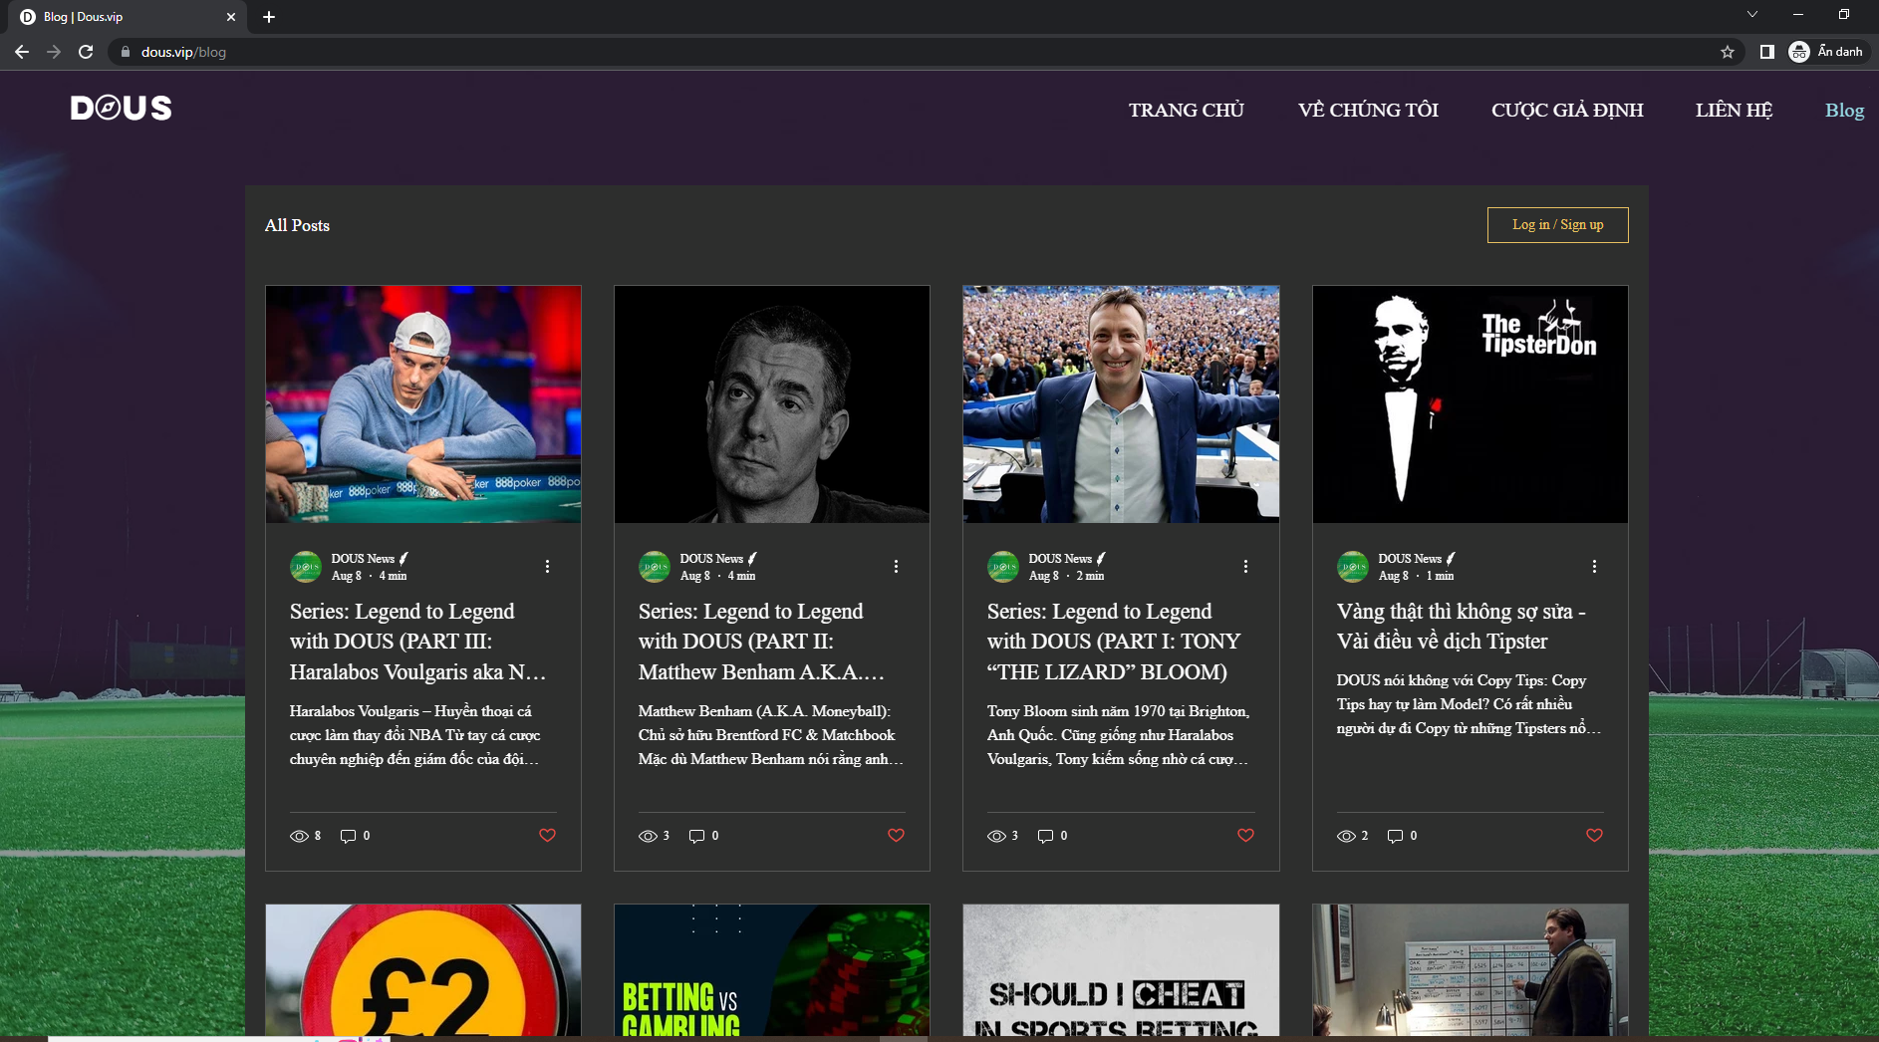Click views eye icon on Haralabos Voulgaris post
The image size is (1879, 1042).
pos(299,836)
